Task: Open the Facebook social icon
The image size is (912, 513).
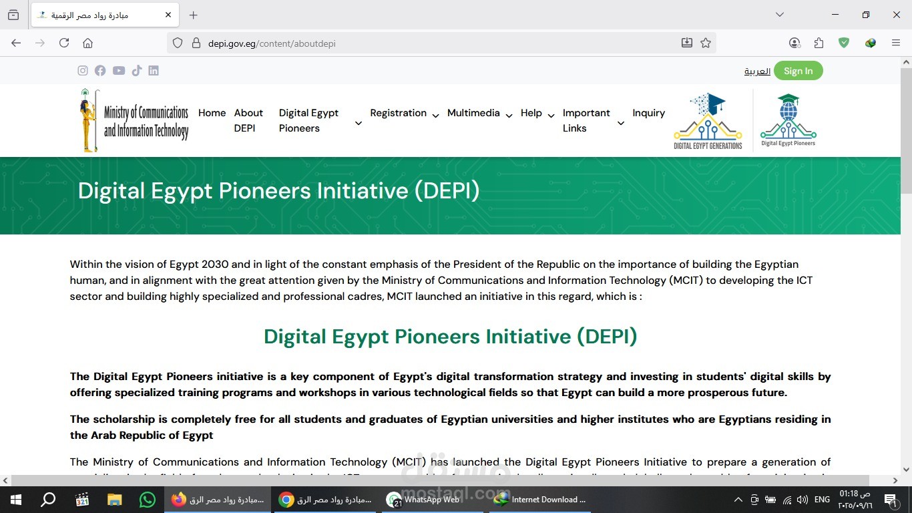Action: (x=100, y=71)
